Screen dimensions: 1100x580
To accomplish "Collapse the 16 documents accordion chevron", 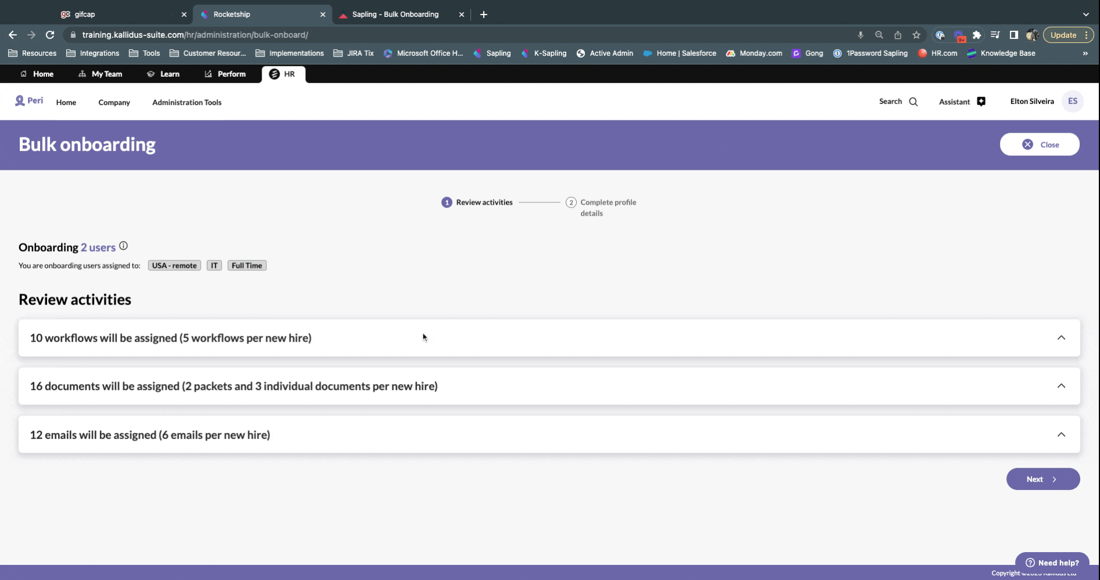I will [1062, 385].
